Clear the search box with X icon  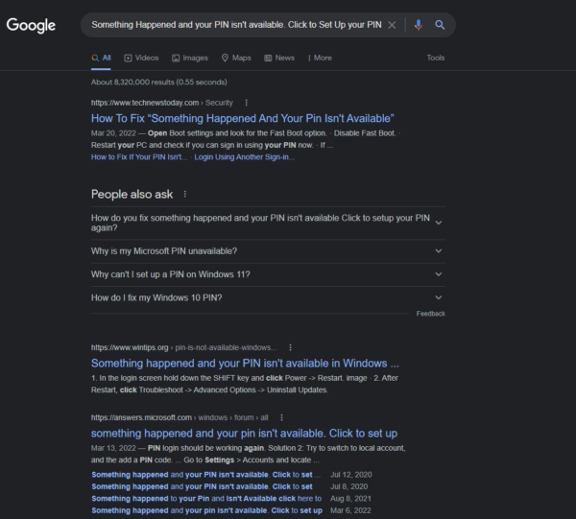coord(392,25)
